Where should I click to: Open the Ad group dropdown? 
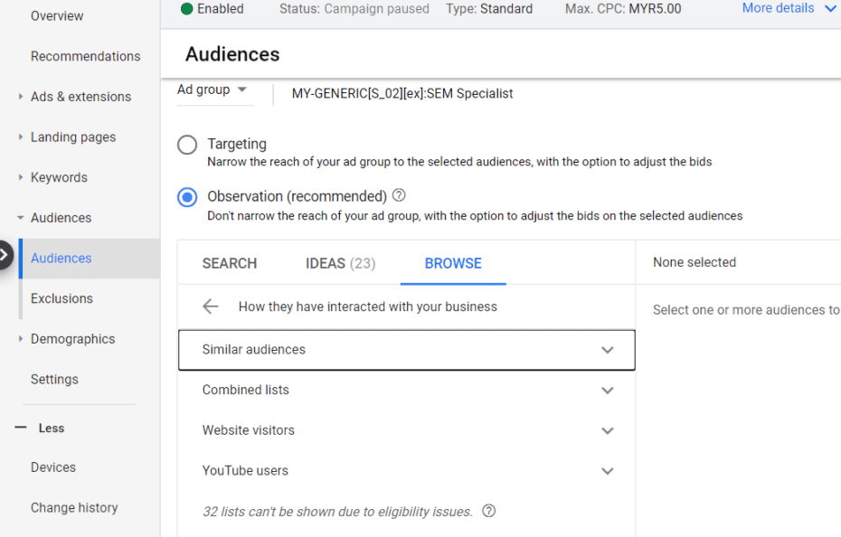pos(213,89)
